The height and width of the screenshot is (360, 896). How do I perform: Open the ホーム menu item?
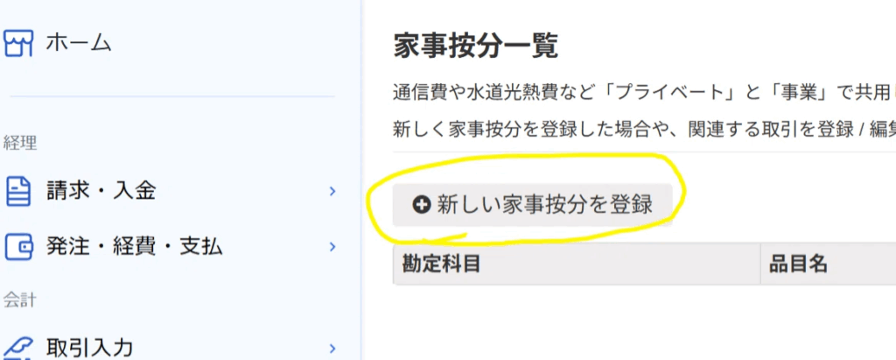click(78, 44)
